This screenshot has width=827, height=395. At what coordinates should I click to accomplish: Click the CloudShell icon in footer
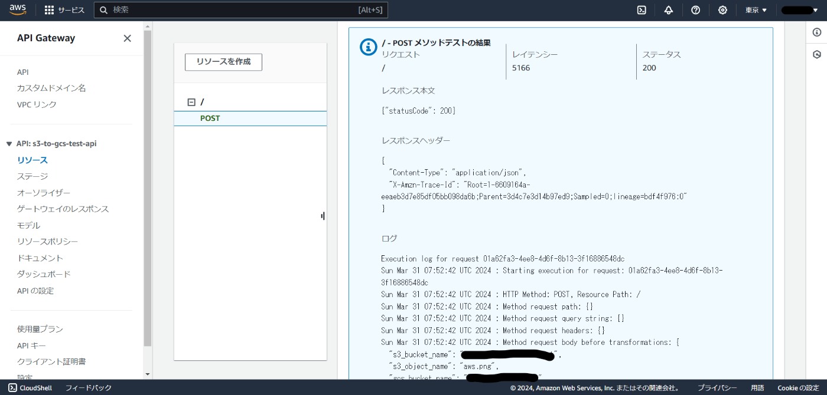coord(12,388)
